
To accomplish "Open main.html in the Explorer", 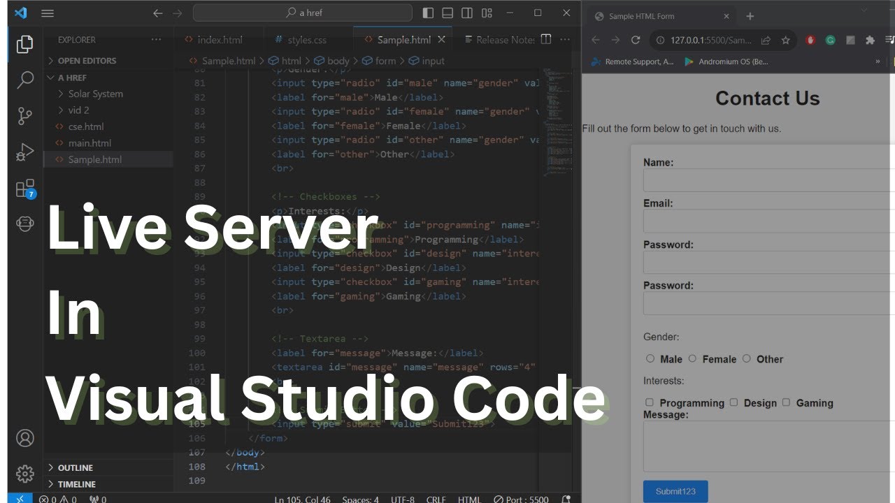I will coord(89,143).
